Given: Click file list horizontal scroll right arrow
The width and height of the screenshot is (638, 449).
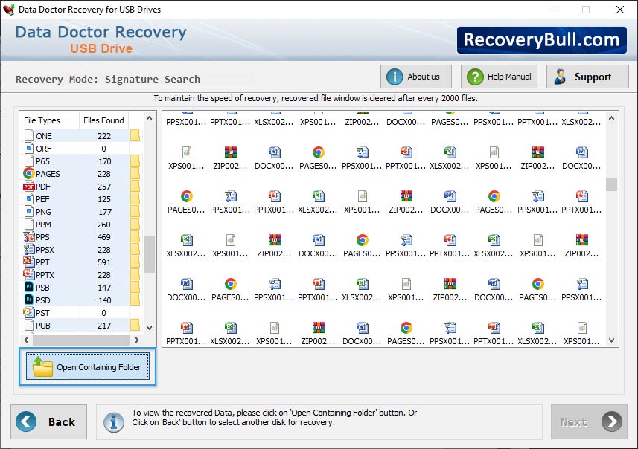Looking at the screenshot, I should click(137, 340).
